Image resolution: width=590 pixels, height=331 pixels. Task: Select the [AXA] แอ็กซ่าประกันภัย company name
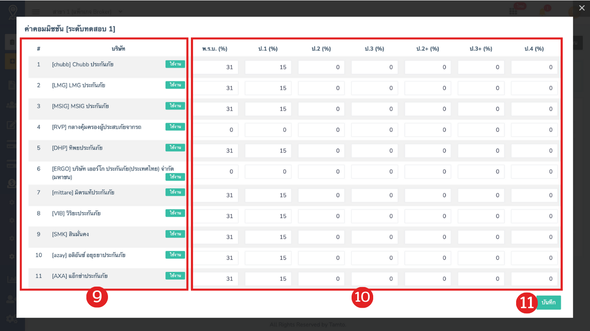click(x=80, y=276)
